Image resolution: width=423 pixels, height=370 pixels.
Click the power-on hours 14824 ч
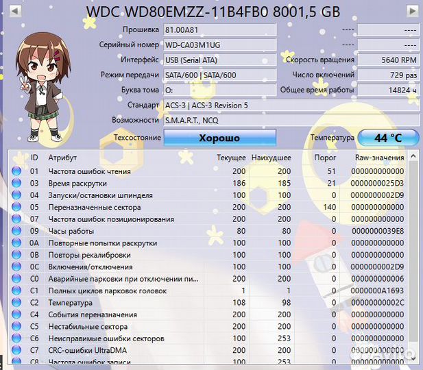[x=388, y=90]
